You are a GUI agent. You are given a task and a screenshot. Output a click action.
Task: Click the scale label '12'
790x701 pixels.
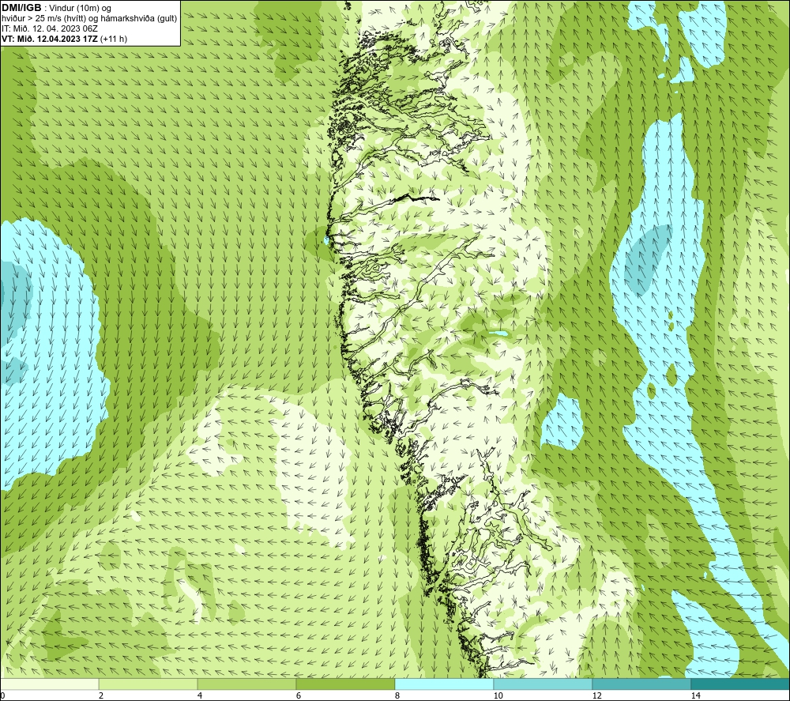pyautogui.click(x=596, y=695)
